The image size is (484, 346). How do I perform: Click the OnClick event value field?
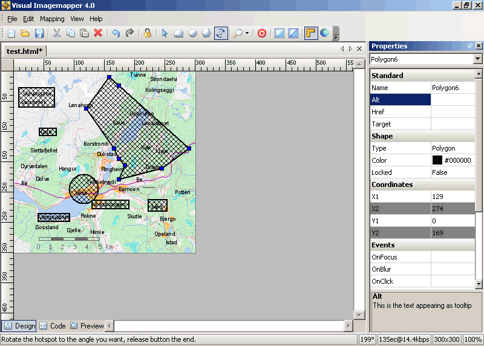coord(453,281)
